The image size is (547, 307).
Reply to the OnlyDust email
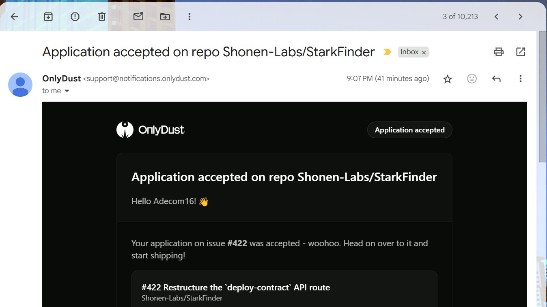pyautogui.click(x=496, y=79)
